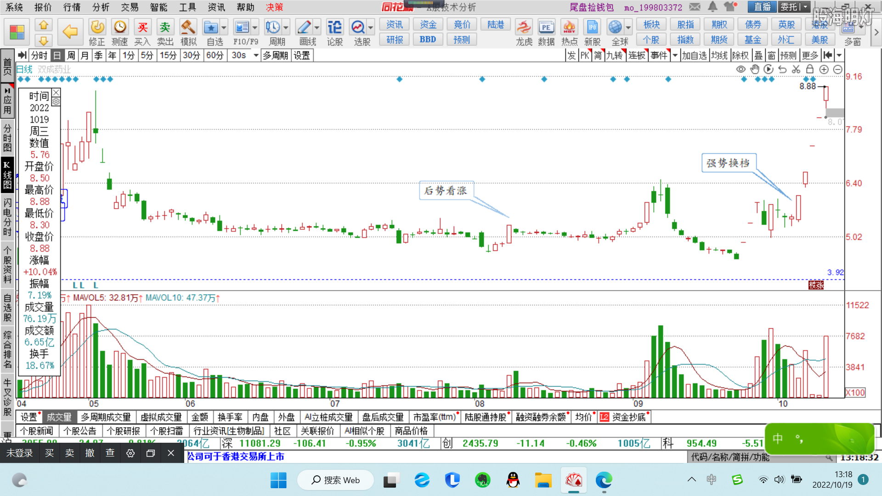Click the 美股 button
The image size is (882, 496).
click(820, 40)
